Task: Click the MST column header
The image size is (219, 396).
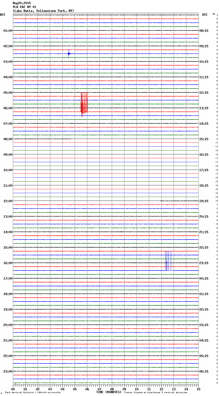Action: point(3,15)
